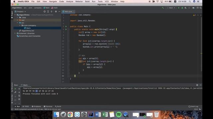Select Main class in the Project tree
213x119 pixels.
tap(28, 28)
